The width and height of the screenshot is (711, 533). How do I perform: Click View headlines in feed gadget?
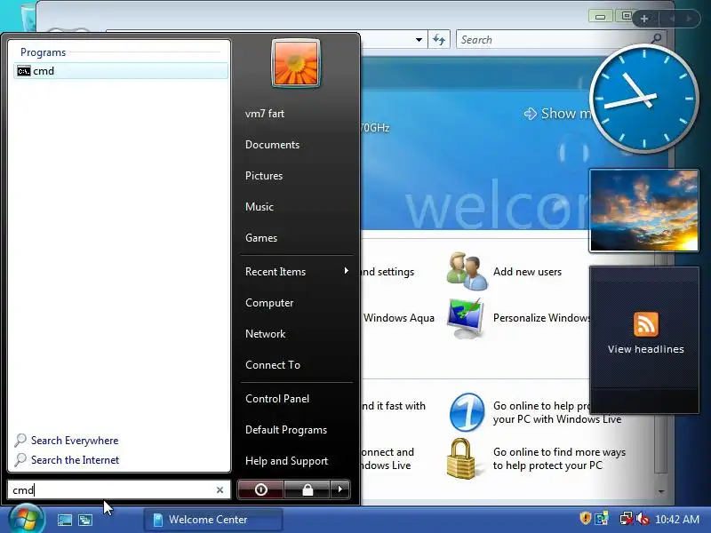646,349
